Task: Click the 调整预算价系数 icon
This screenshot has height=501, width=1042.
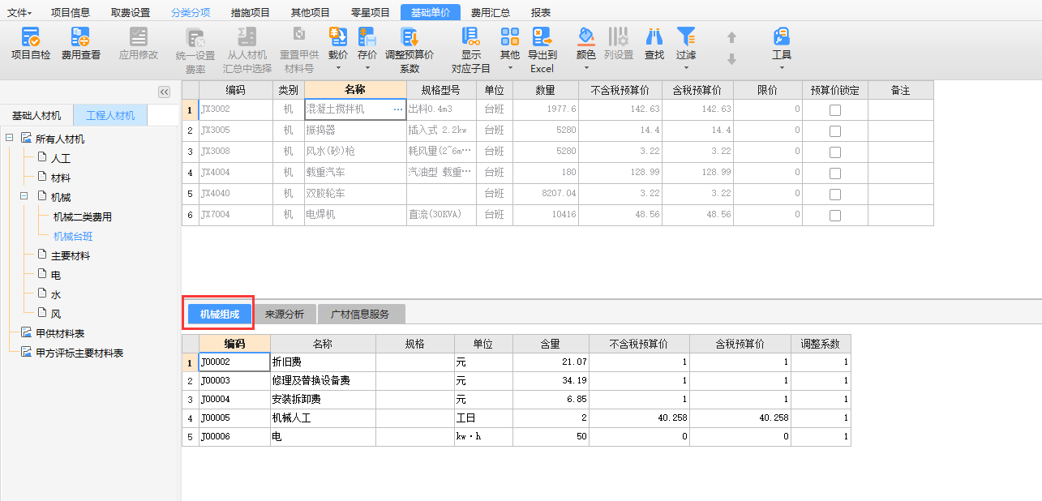Action: [410, 37]
